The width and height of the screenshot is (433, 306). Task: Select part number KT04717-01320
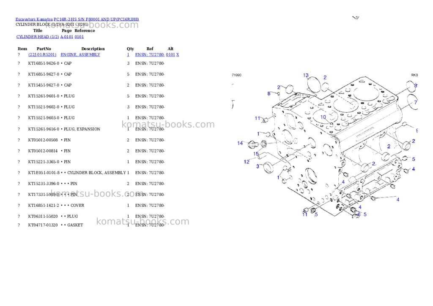coord(43,225)
